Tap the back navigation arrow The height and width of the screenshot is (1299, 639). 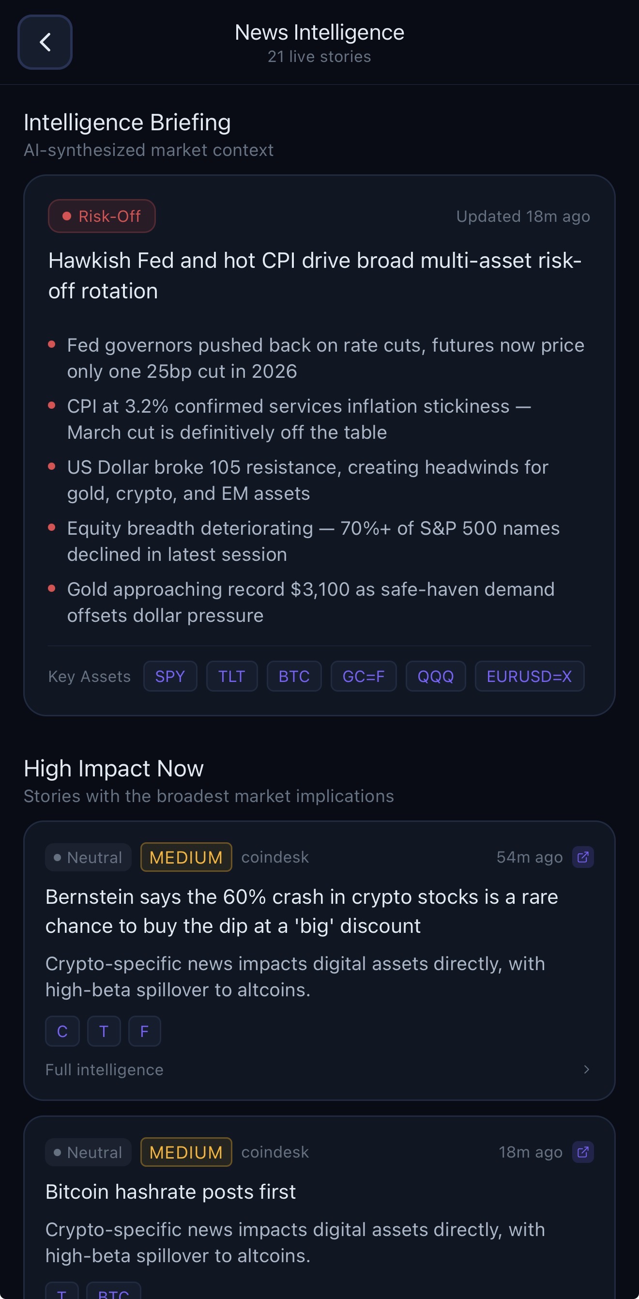45,42
